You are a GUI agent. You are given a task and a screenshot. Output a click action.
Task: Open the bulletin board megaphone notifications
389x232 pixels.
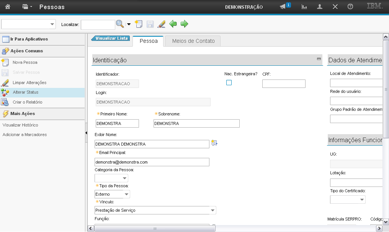pyautogui.click(x=283, y=7)
